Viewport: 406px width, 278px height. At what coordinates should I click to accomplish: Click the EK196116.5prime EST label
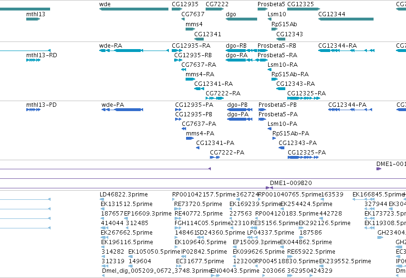tap(127, 242)
